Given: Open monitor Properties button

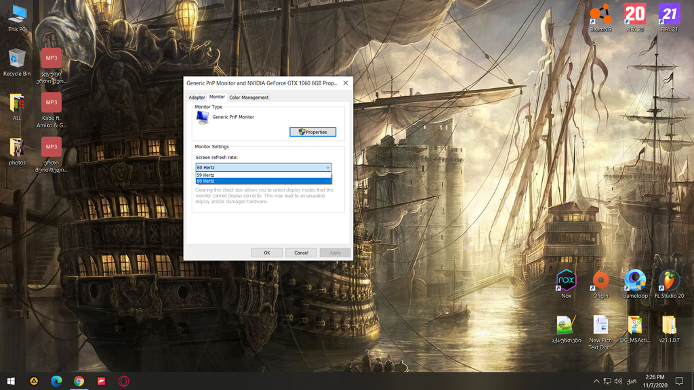Looking at the screenshot, I should [313, 132].
